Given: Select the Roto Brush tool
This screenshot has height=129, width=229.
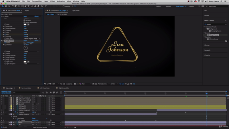Looking at the screenshot, I should pos(42,6).
